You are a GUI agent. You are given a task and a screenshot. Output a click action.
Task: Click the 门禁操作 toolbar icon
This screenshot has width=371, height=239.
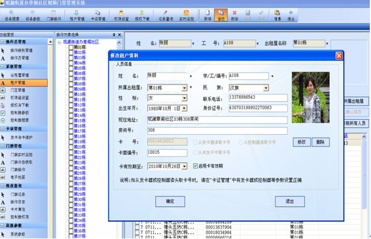[54, 15]
